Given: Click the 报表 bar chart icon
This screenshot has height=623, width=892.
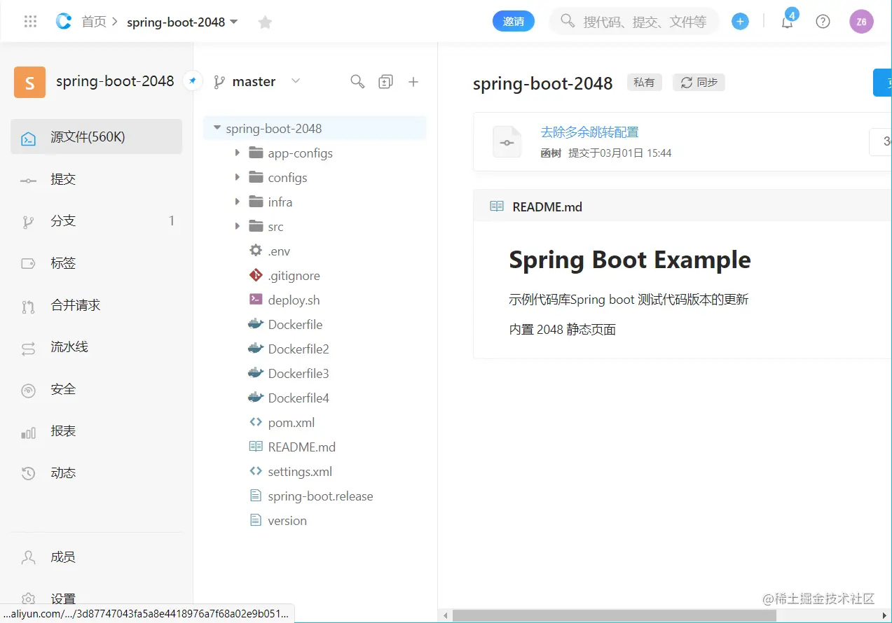Looking at the screenshot, I should pos(28,433).
